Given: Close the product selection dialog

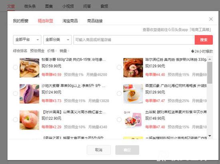Looking at the screenshot, I should tap(211, 19).
